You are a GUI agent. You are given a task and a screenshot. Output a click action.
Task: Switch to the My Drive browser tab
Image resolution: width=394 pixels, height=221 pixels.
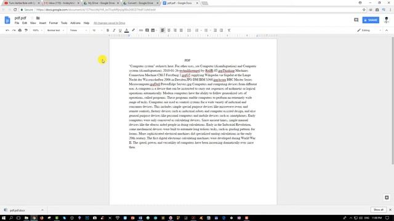pyautogui.click(x=101, y=3)
